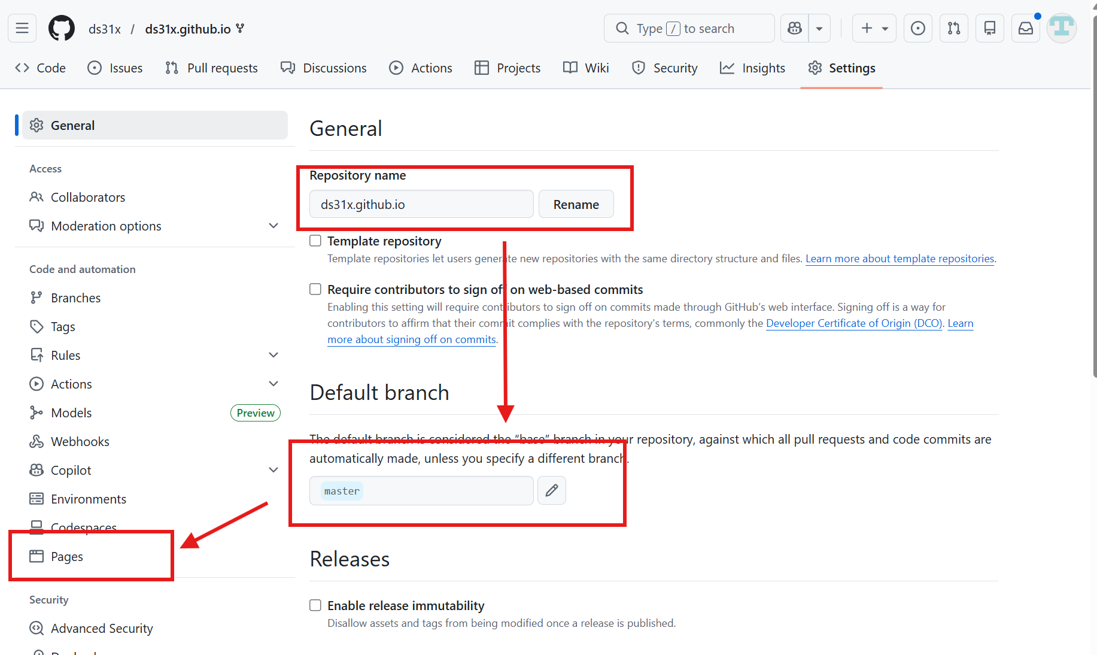1097x655 pixels.
Task: Click the Branches git-branch icon in sidebar
Action: pyautogui.click(x=37, y=298)
